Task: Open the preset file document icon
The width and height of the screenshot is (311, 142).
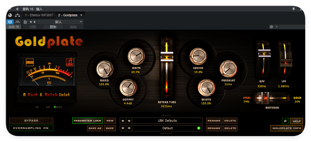Action: tap(25, 22)
